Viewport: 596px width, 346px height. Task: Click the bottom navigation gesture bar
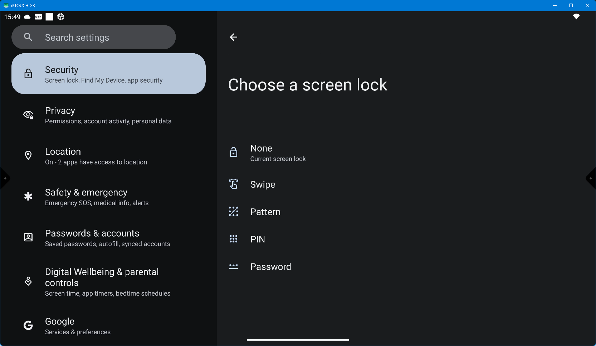click(x=298, y=340)
